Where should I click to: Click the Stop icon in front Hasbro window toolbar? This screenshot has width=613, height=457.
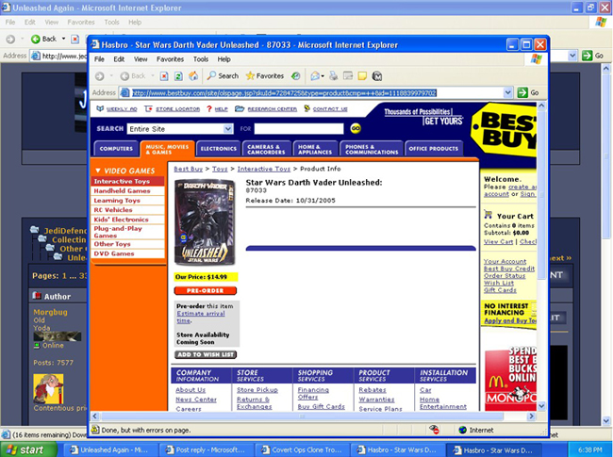point(164,76)
